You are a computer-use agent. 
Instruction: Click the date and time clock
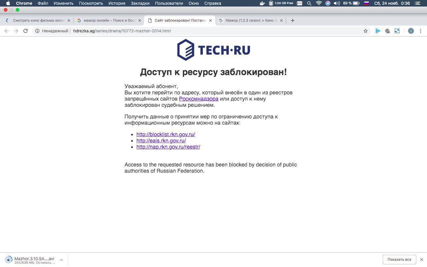[392, 3]
